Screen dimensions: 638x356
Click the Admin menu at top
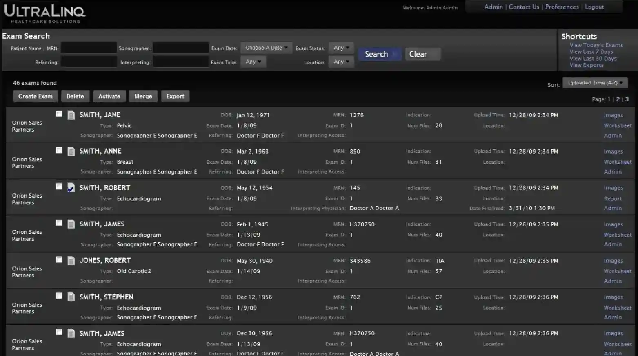[494, 7]
